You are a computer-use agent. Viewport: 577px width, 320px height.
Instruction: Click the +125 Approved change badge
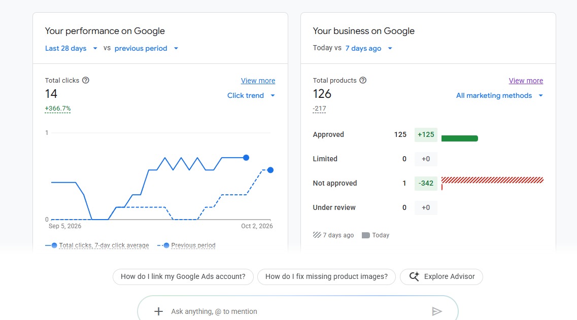[x=426, y=134]
